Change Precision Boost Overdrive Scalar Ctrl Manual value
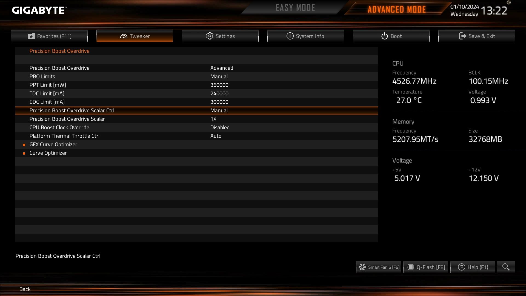 pyautogui.click(x=219, y=110)
